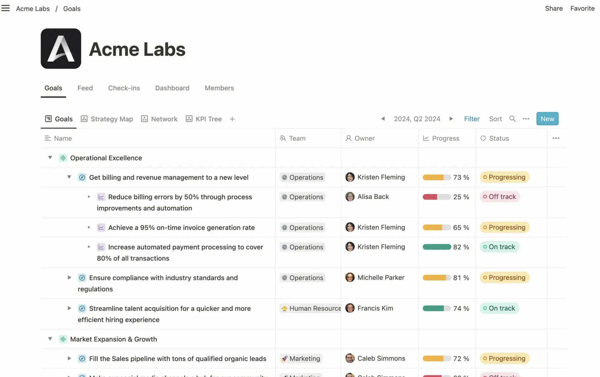Collapse Get billing and revenue management goal
Image resolution: width=600 pixels, height=377 pixels.
[69, 177]
